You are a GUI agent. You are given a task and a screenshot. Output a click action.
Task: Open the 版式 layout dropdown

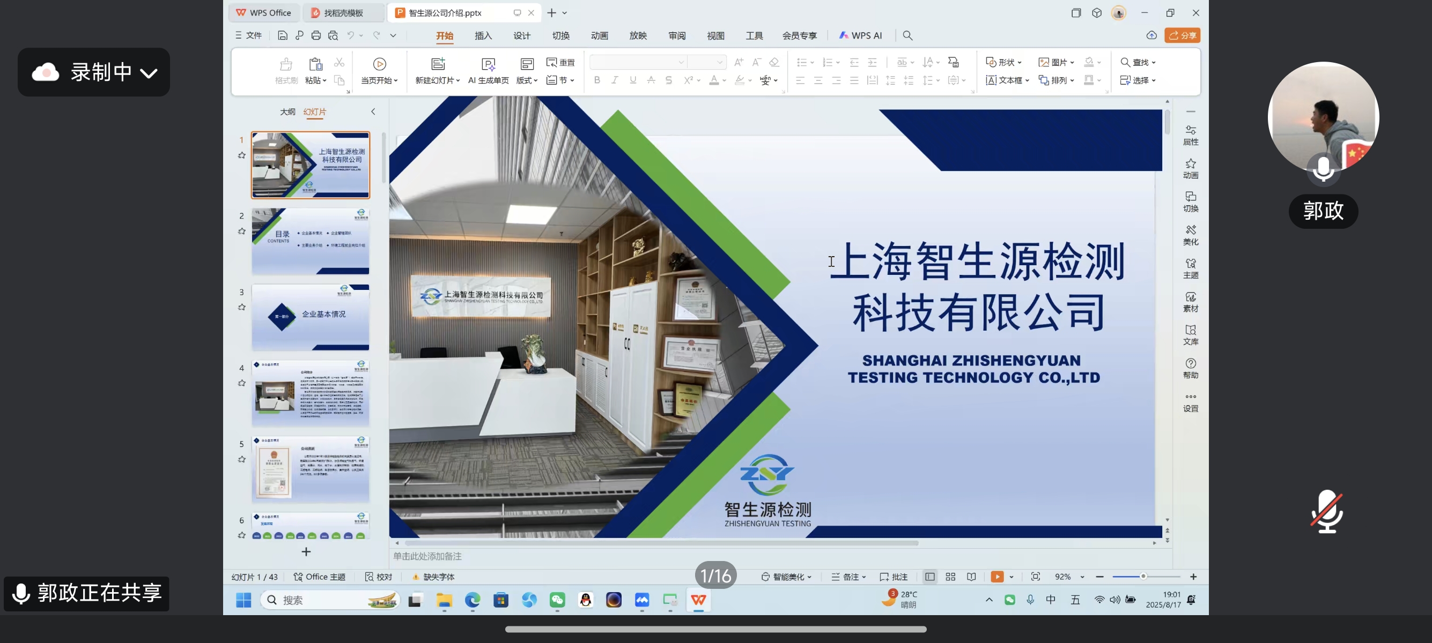(x=527, y=80)
